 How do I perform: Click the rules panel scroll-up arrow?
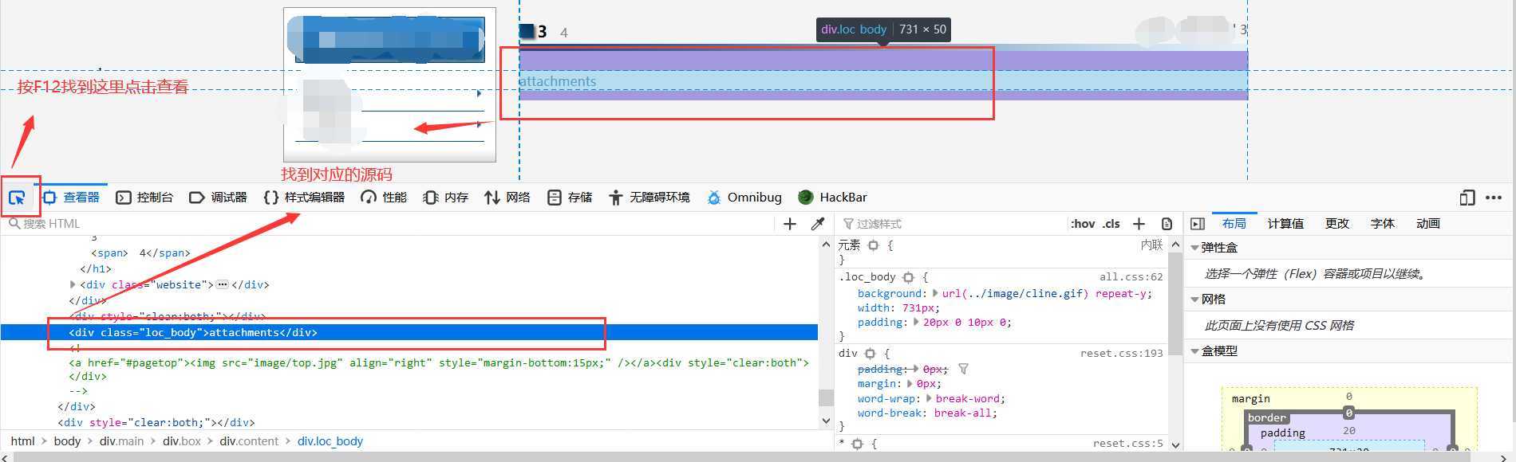pos(1175,245)
